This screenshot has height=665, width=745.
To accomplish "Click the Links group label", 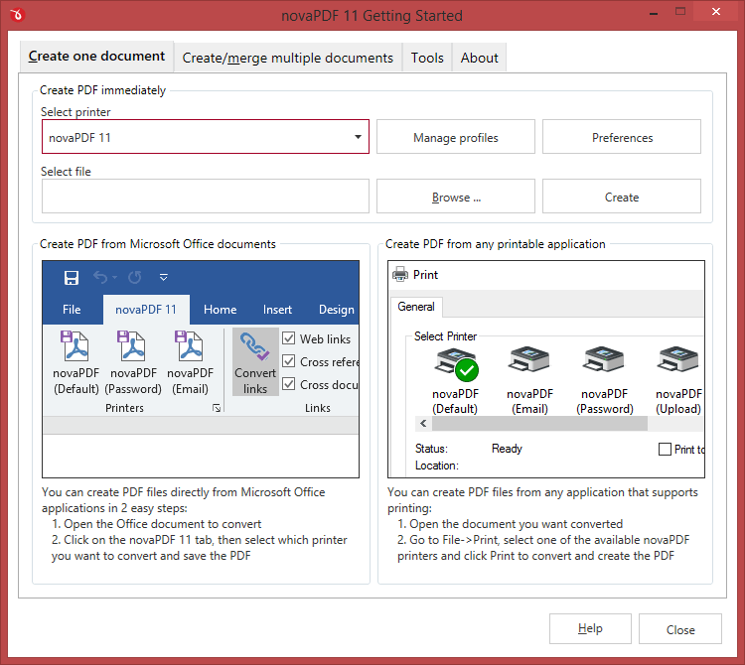I will coord(318,408).
